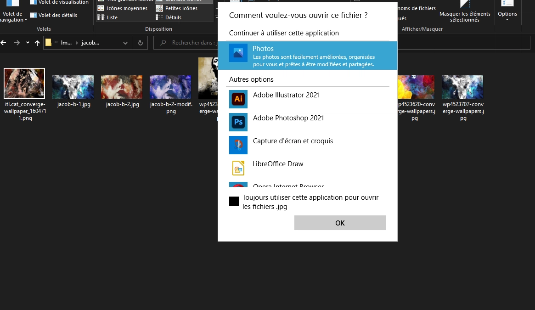535x310 pixels.
Task: Select Capture d'écran et croquis icon
Action: click(238, 145)
